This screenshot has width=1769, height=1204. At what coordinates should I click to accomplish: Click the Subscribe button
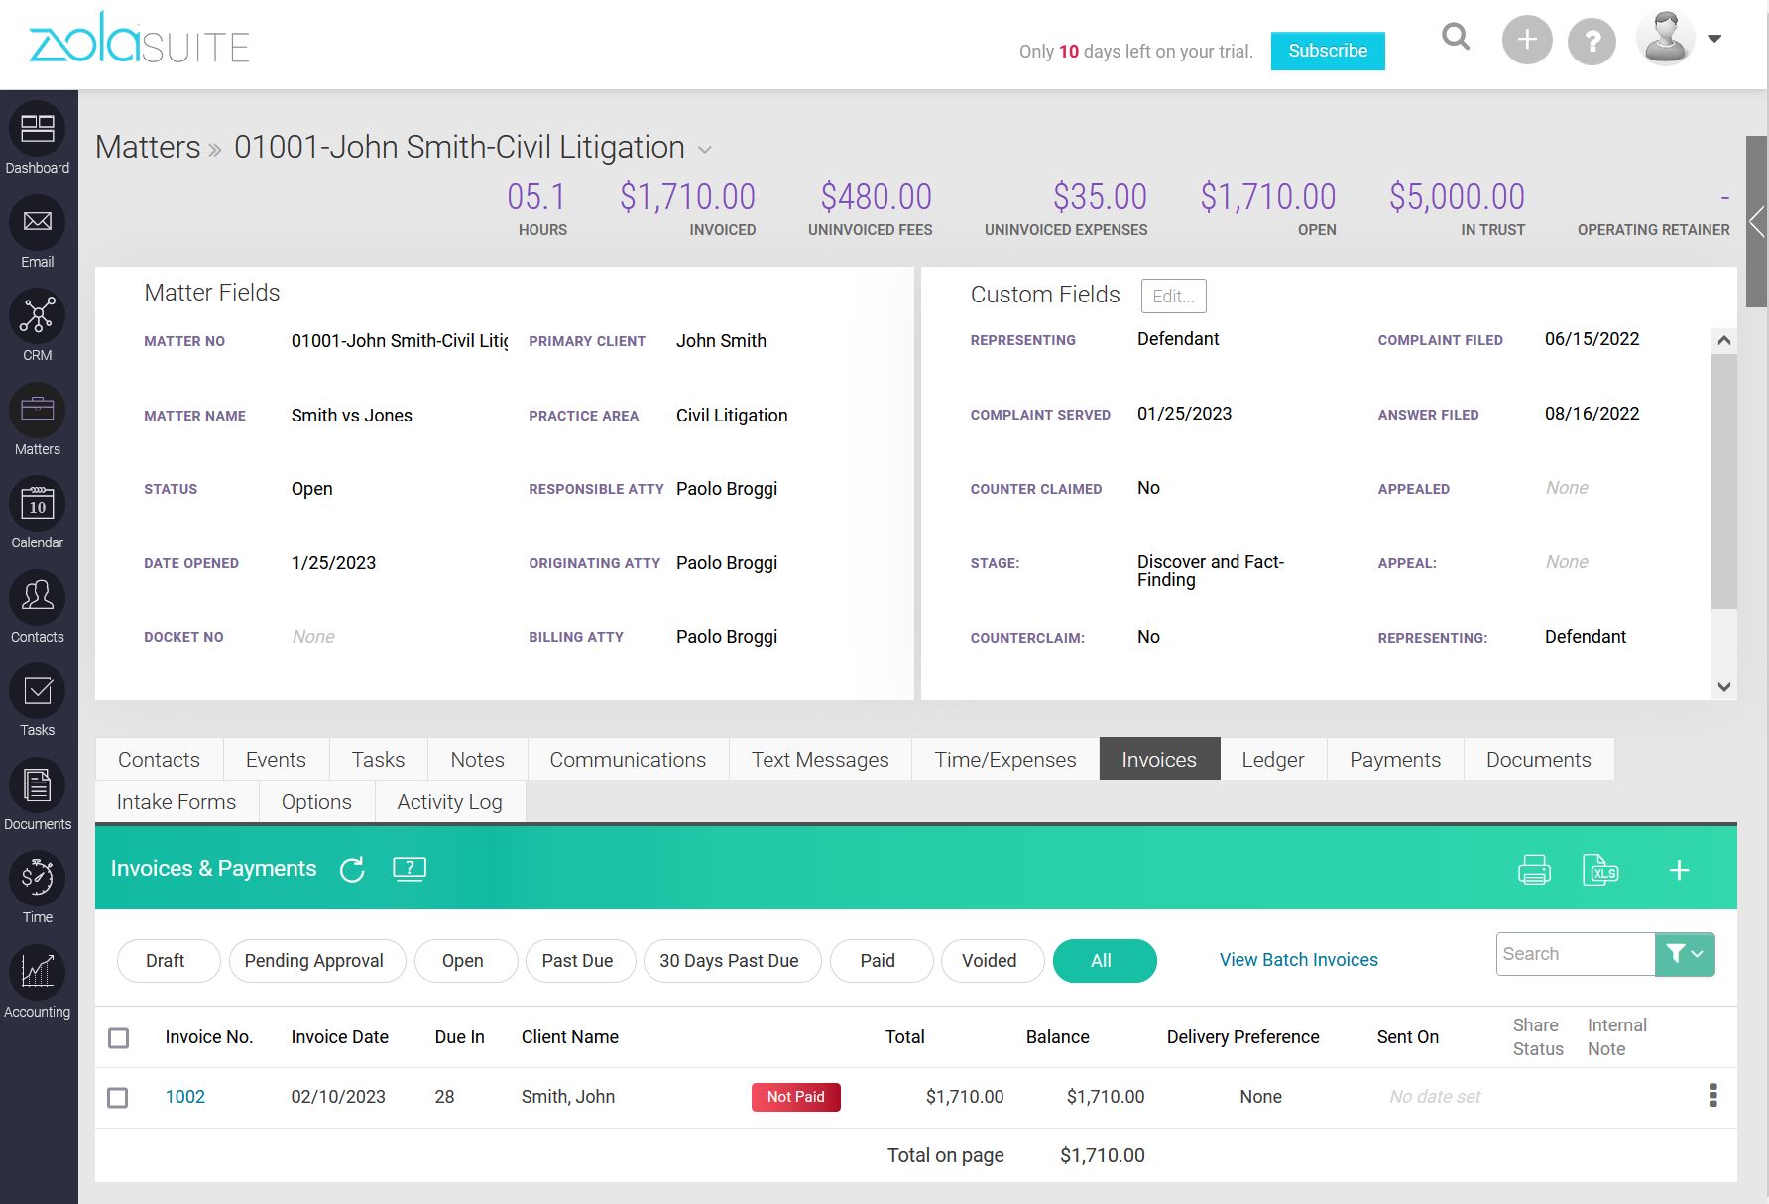1327,51
